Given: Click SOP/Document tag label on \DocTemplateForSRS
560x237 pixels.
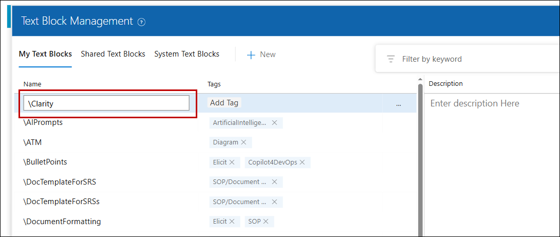Looking at the screenshot, I should [239, 182].
